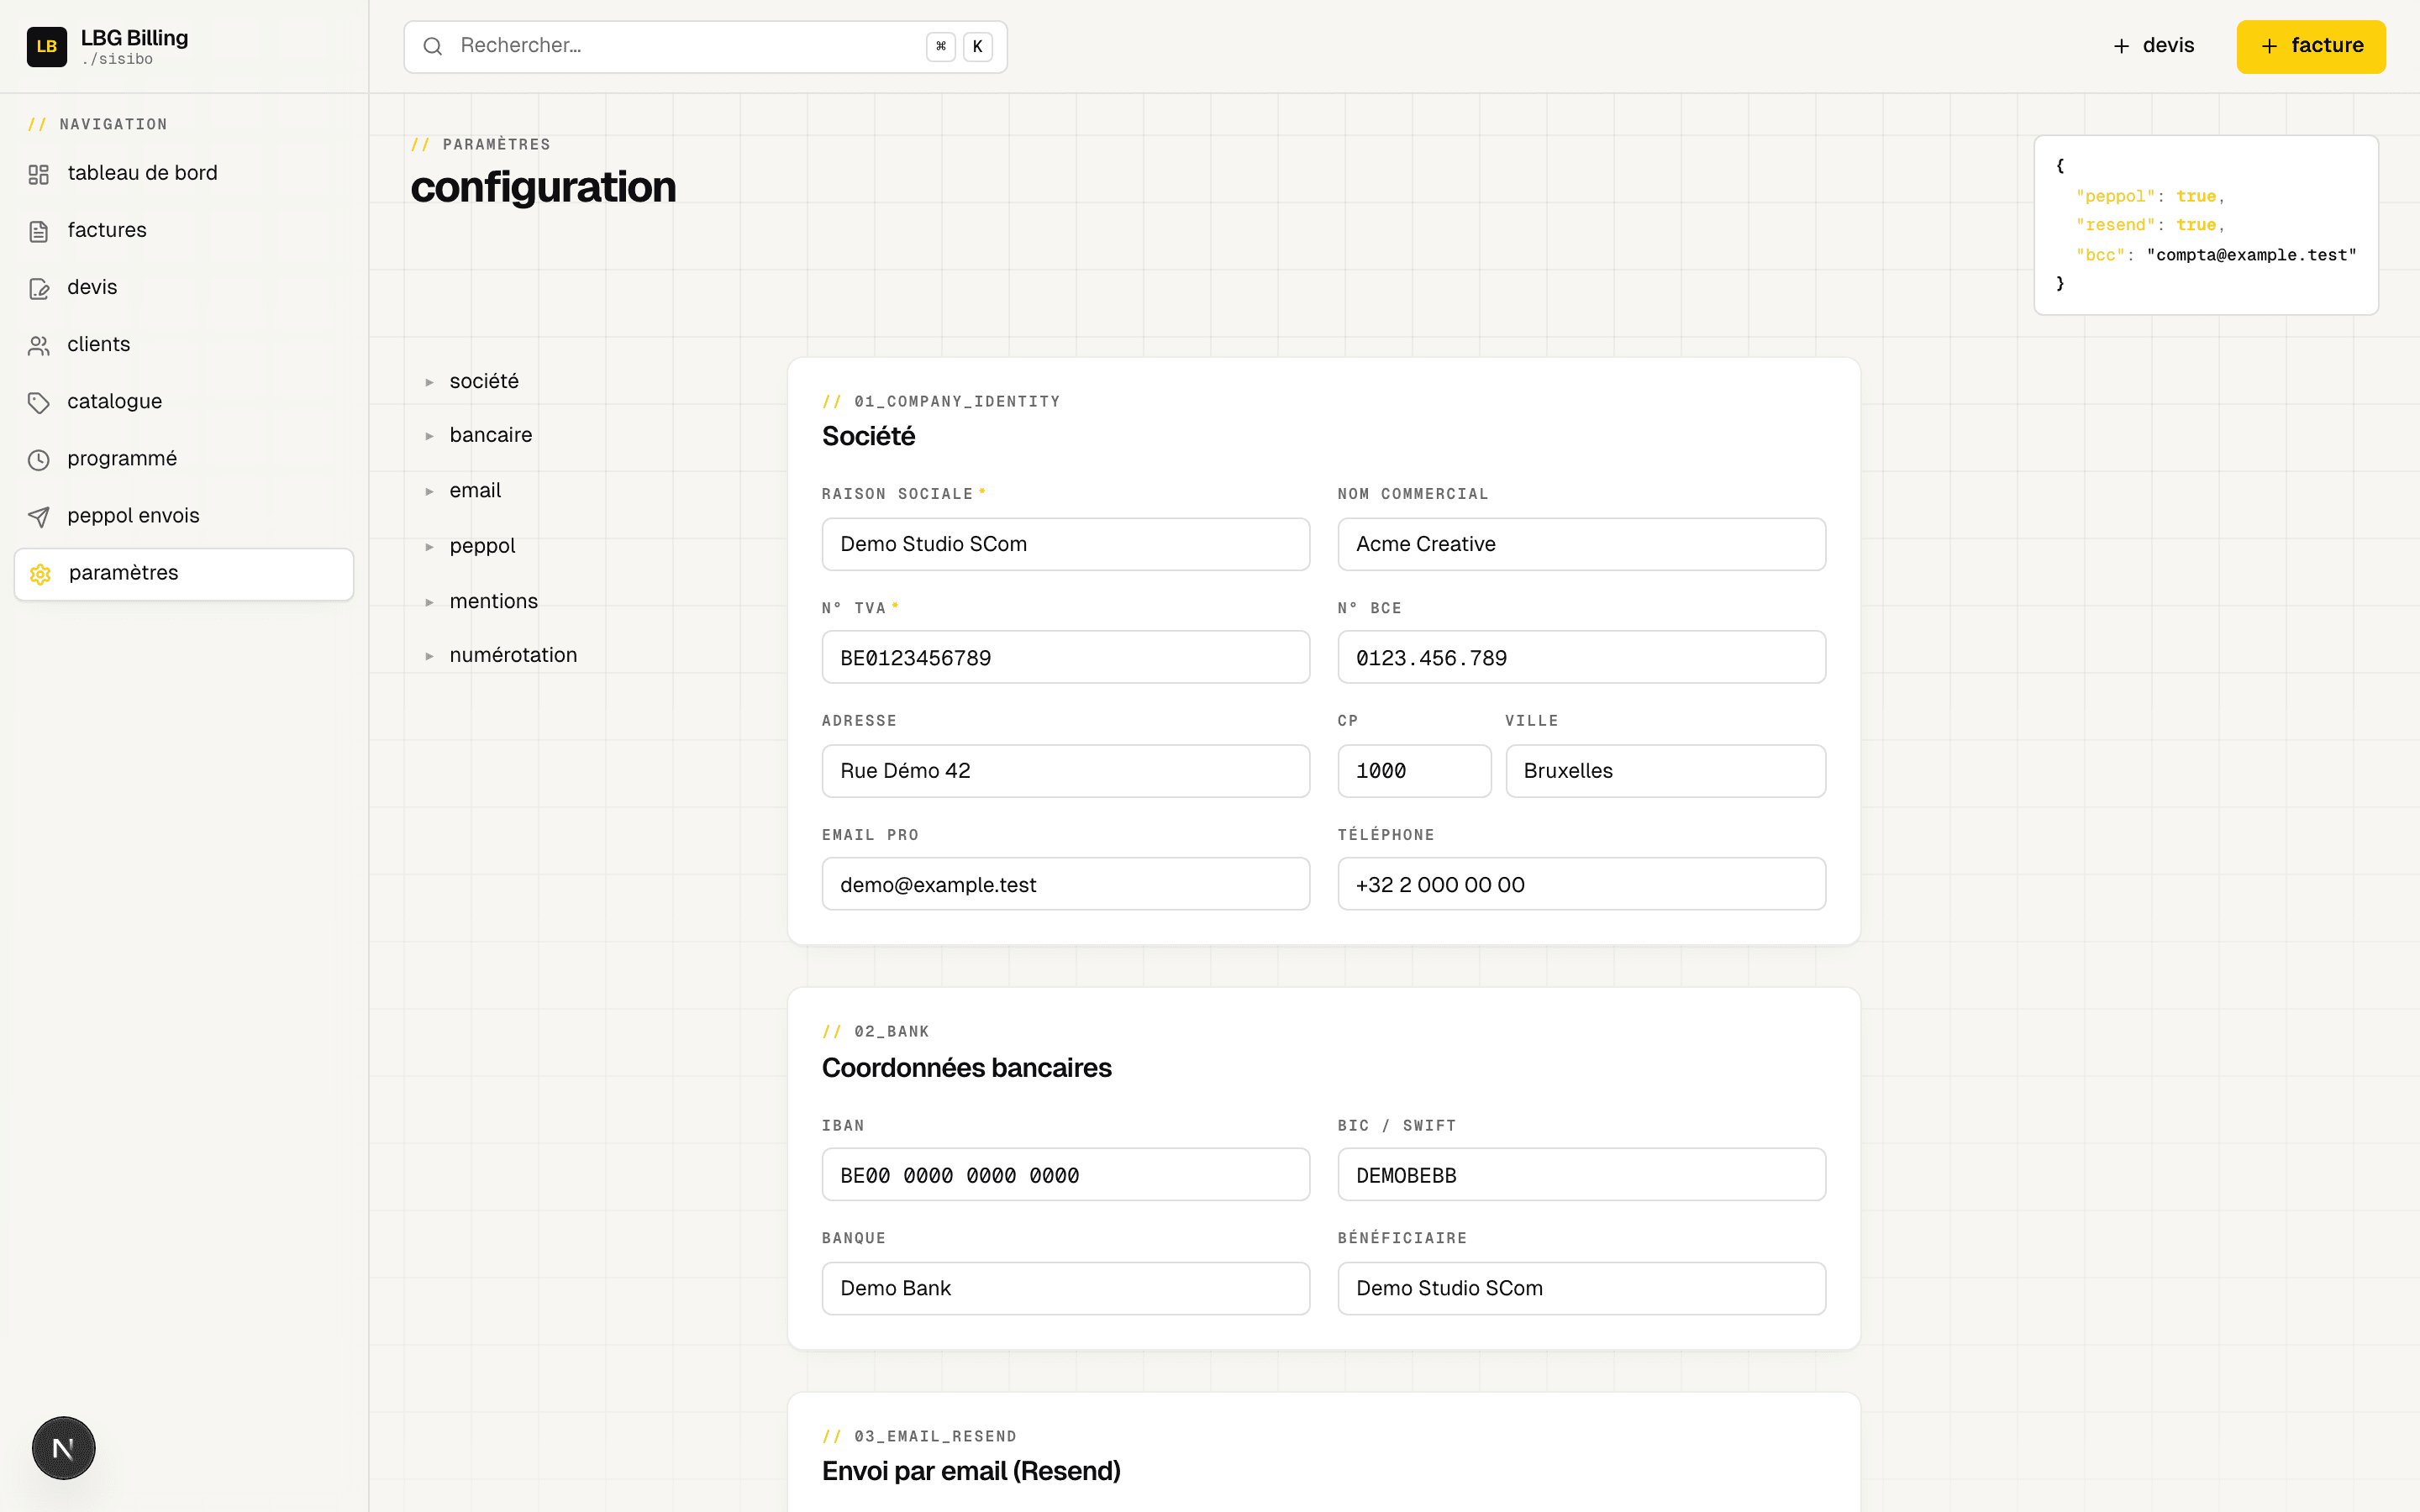Edit the Nom commercial field
This screenshot has width=2420, height=1512.
click(1581, 544)
